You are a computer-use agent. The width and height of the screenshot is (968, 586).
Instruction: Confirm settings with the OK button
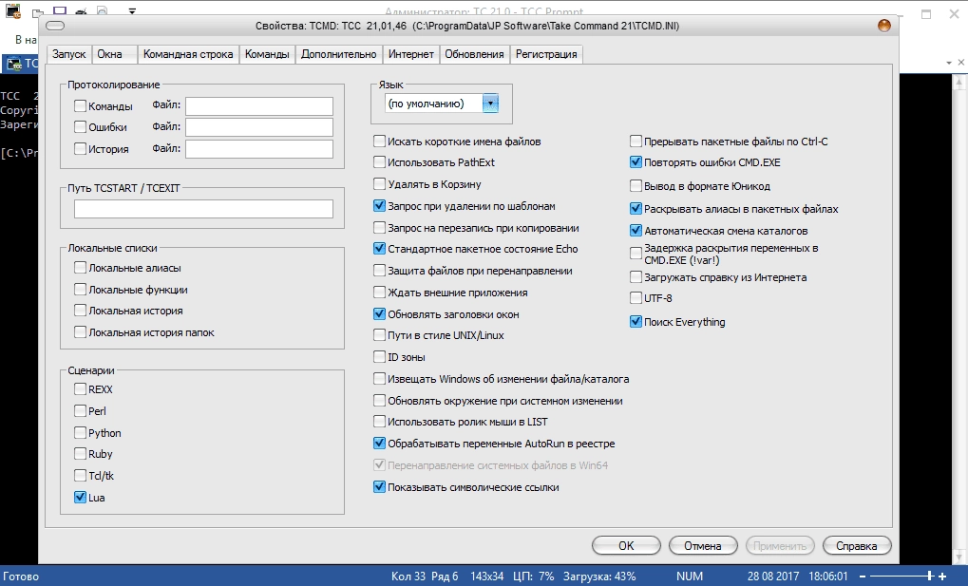pos(626,546)
